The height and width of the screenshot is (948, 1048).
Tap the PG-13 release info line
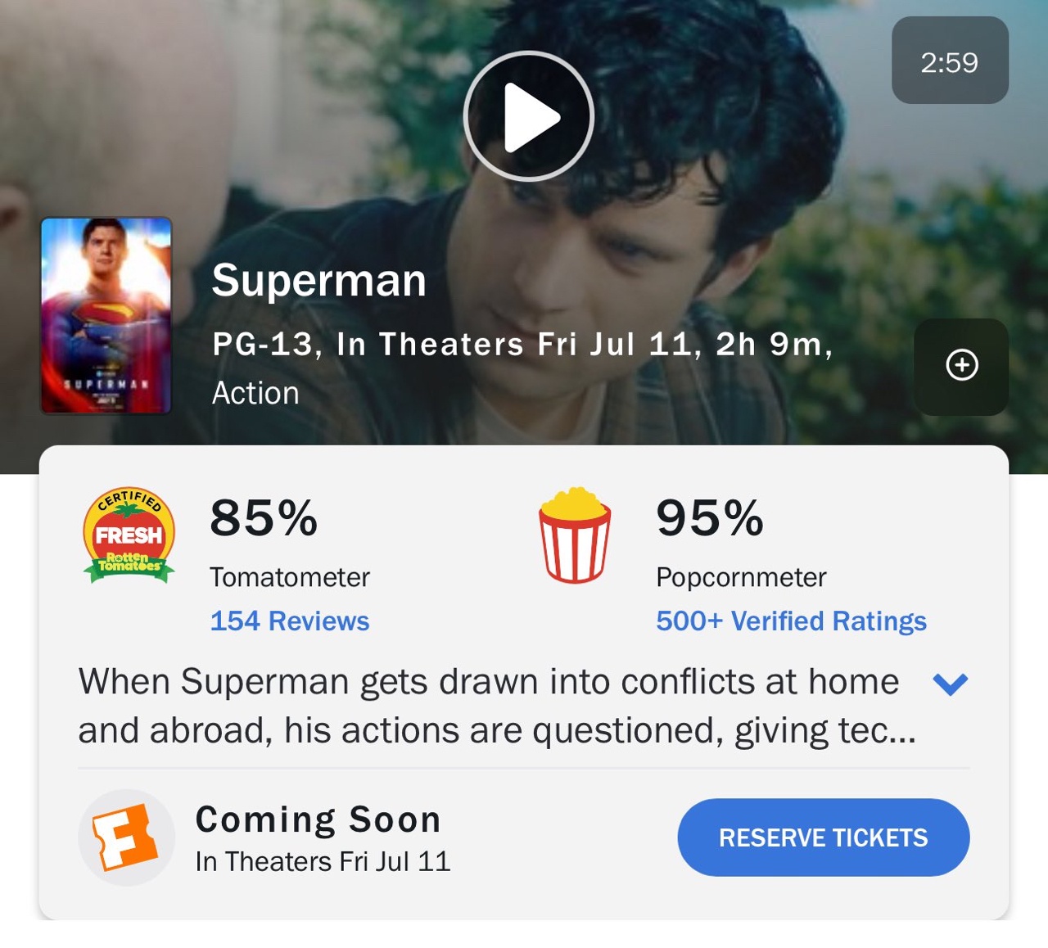522,345
